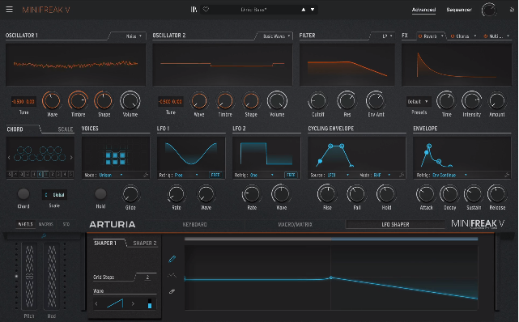This screenshot has height=322, width=519.
Task: Show next chord with right arrow
Action: 71,158
